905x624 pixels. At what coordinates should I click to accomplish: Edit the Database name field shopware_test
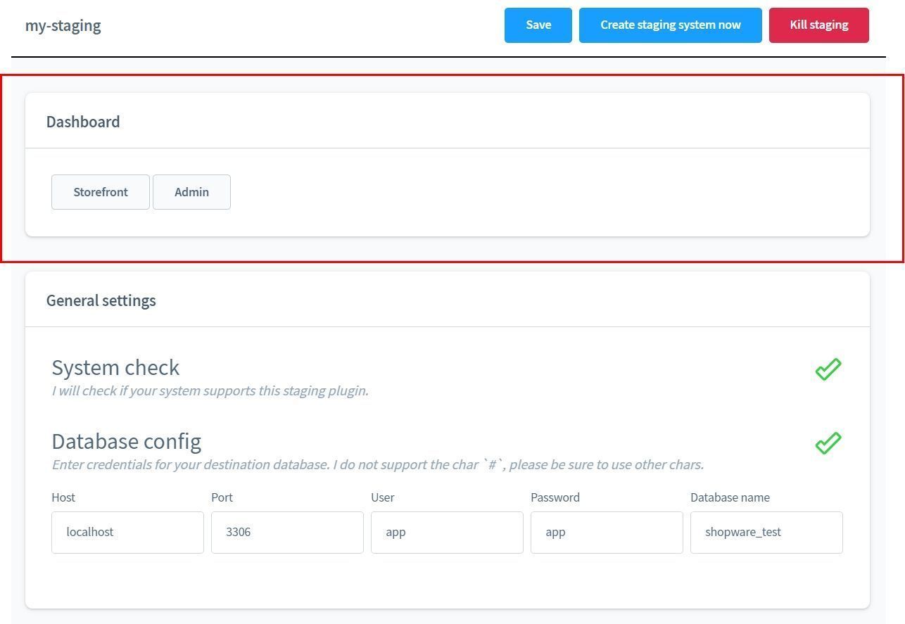pos(766,533)
